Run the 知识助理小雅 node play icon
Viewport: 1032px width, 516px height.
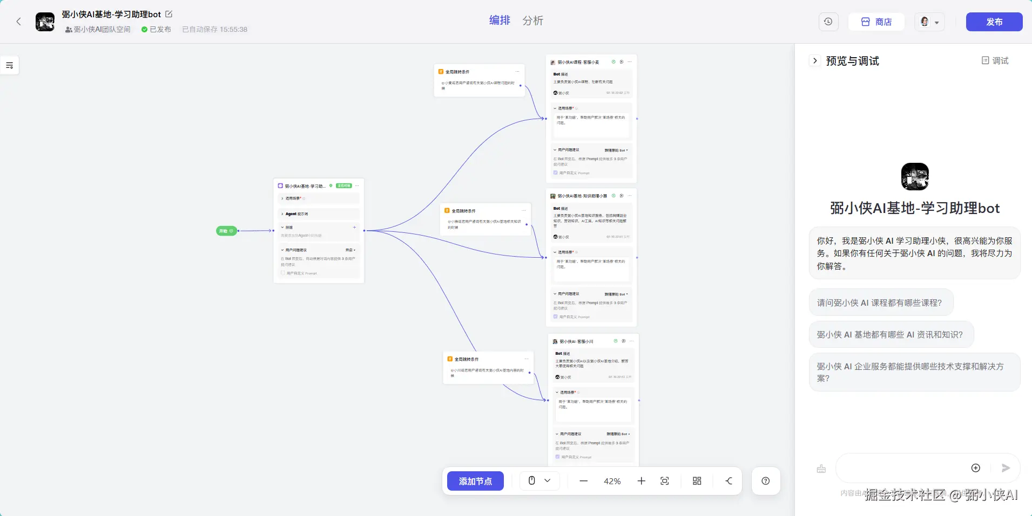pyautogui.click(x=622, y=196)
